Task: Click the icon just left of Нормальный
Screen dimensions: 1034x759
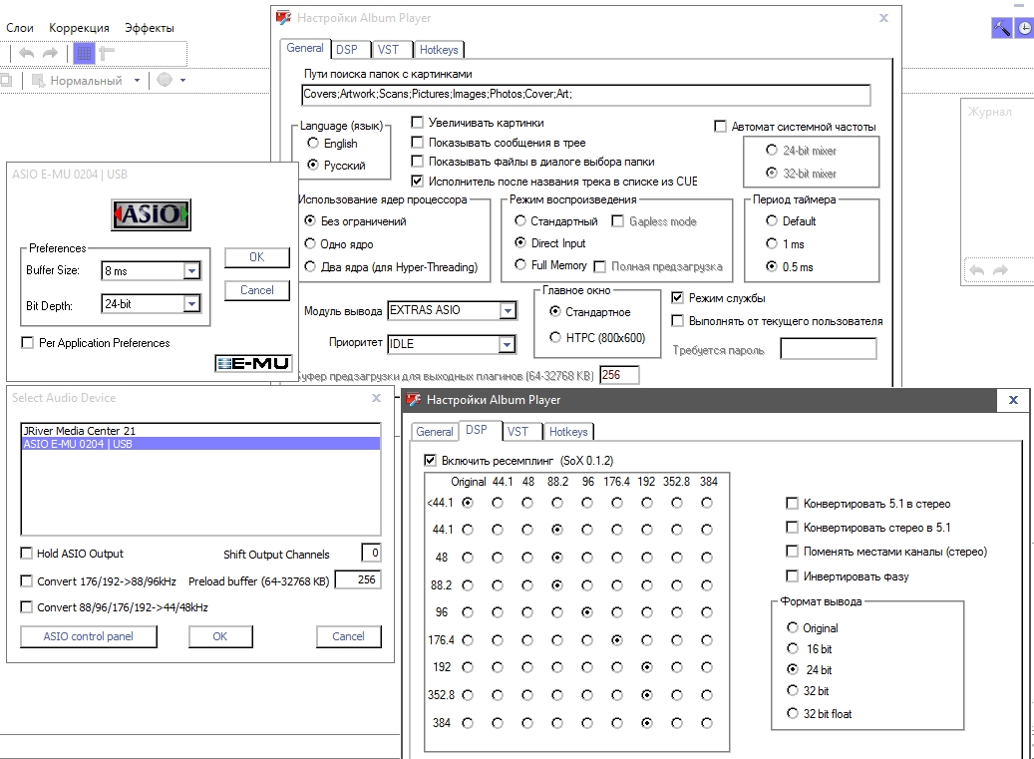Action: pos(39,81)
